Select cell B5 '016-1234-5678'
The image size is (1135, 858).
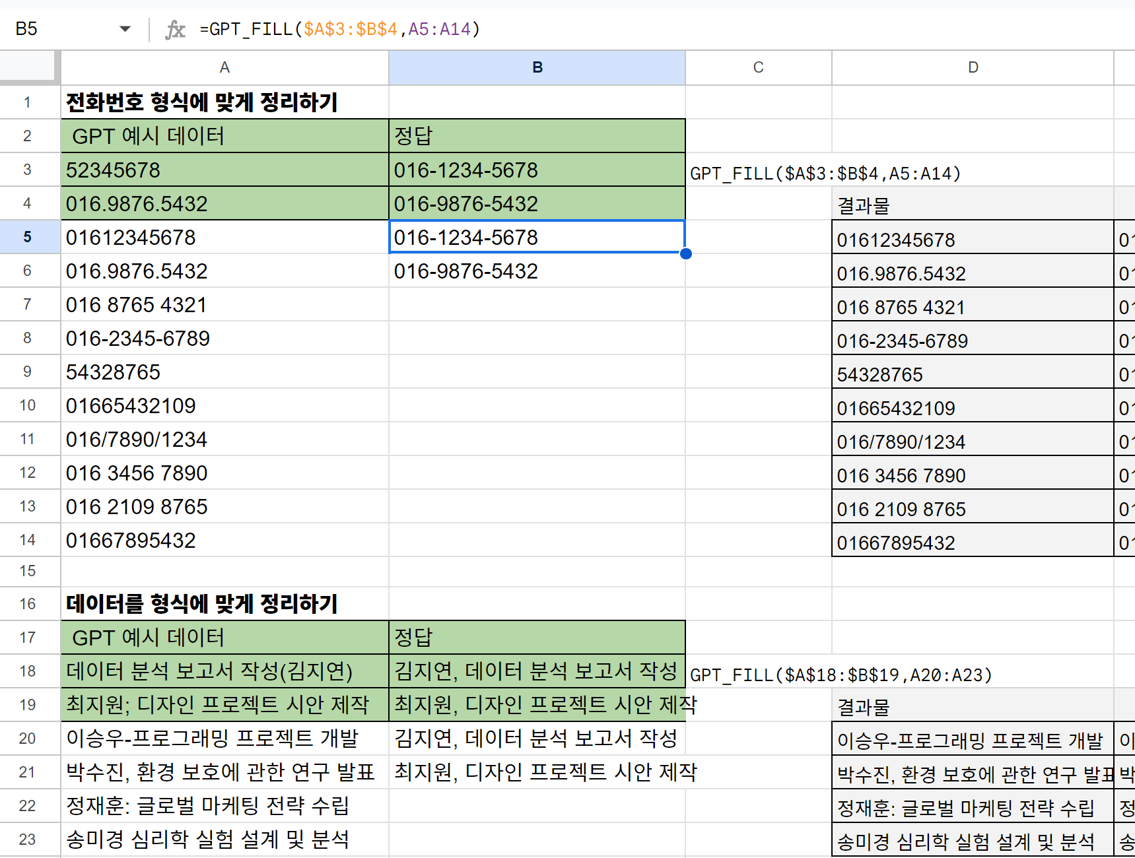(537, 237)
